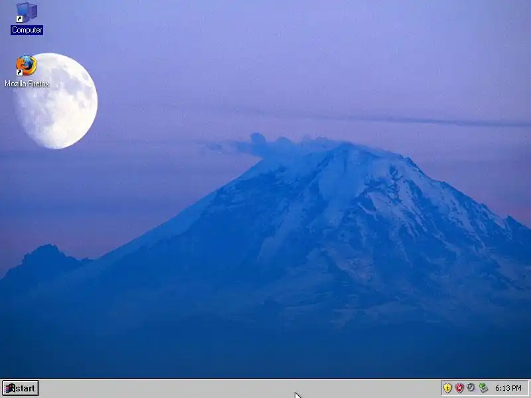Click the 6:13 PM taskbar clock
The image size is (531, 398).
[508, 388]
